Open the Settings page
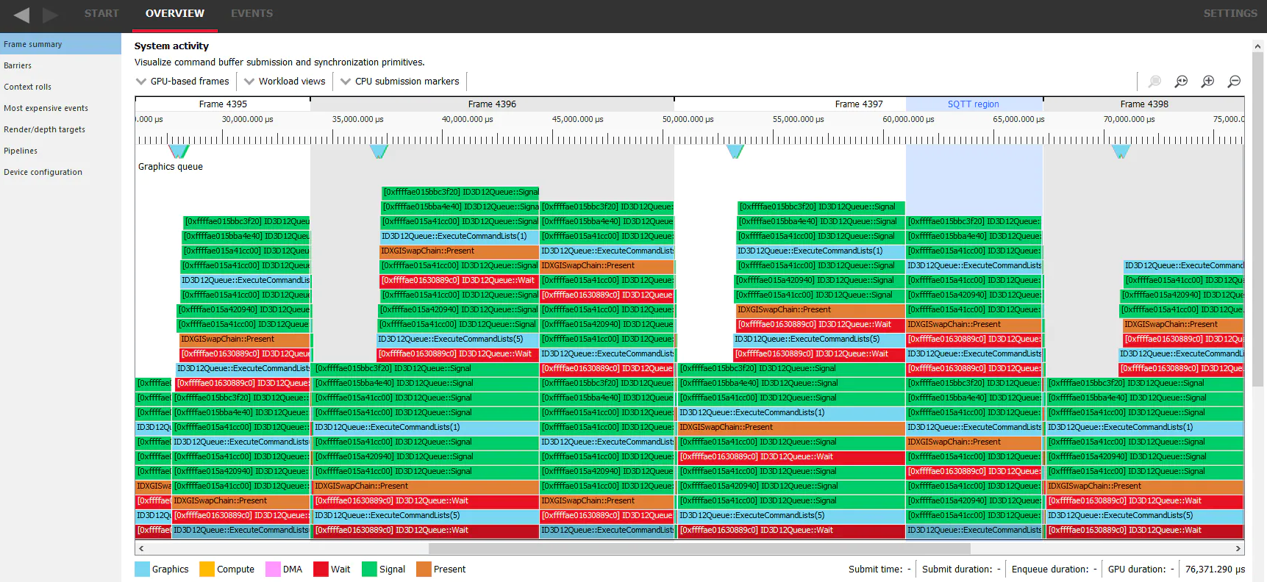Image resolution: width=1267 pixels, height=582 pixels. coord(1229,13)
